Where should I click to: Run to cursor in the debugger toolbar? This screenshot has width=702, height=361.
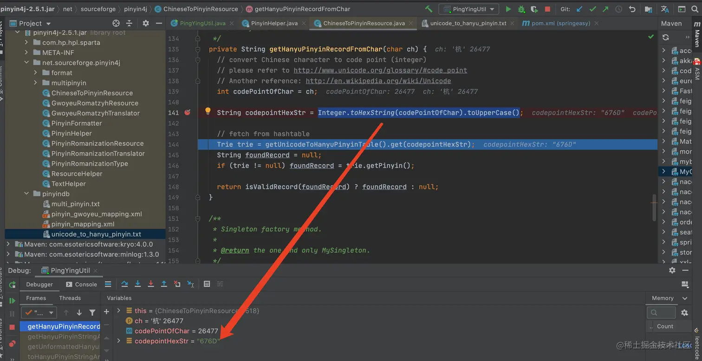[190, 284]
